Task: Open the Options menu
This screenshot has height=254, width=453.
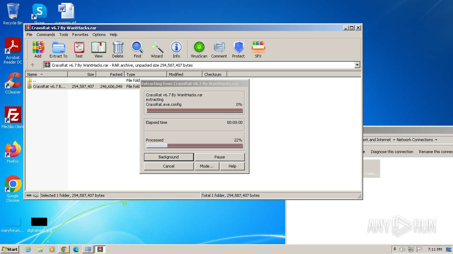Action: tap(99, 35)
